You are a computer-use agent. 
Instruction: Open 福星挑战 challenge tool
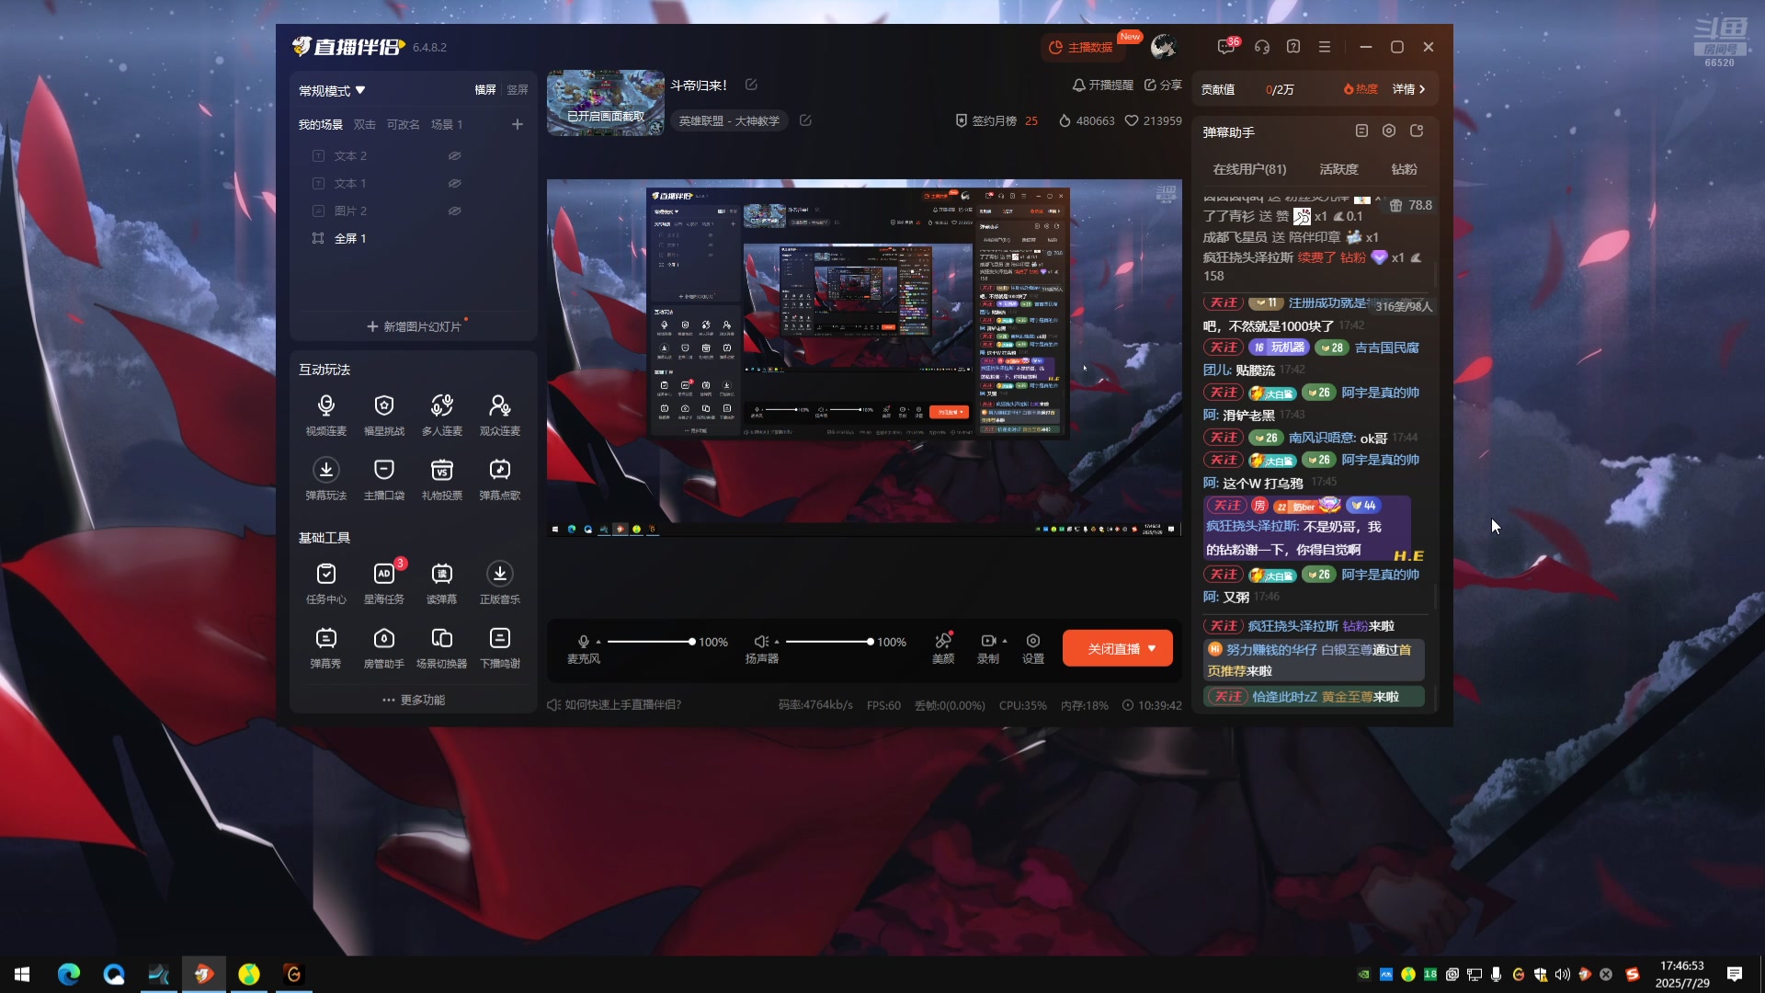coord(384,415)
